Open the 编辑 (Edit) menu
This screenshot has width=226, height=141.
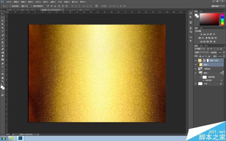tap(16, 2)
